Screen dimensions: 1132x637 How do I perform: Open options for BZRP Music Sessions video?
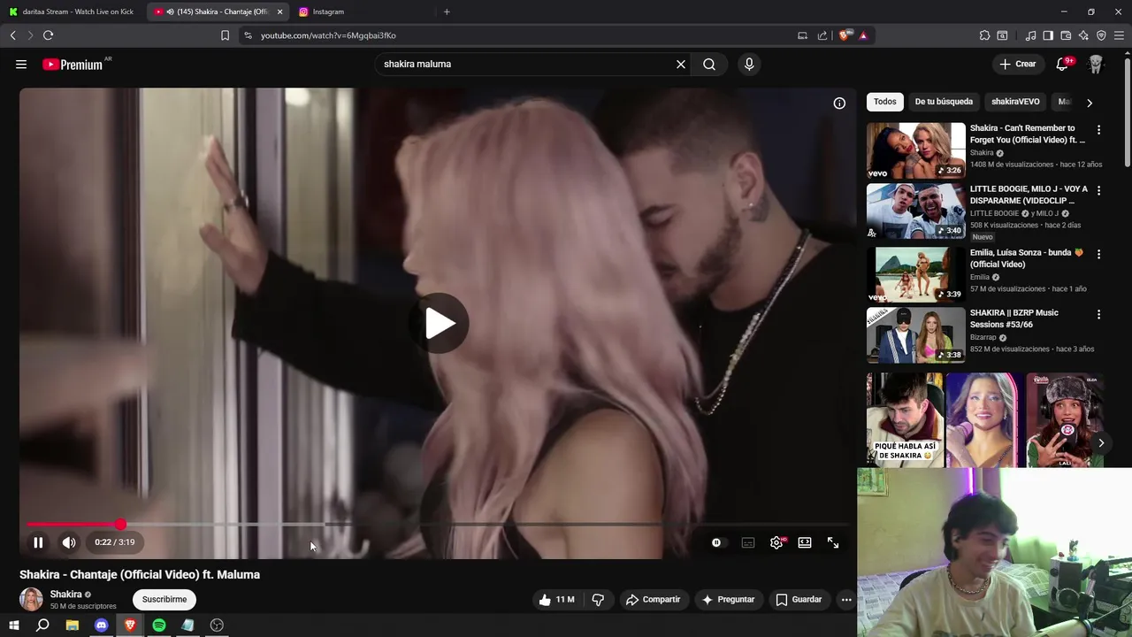point(1098,314)
